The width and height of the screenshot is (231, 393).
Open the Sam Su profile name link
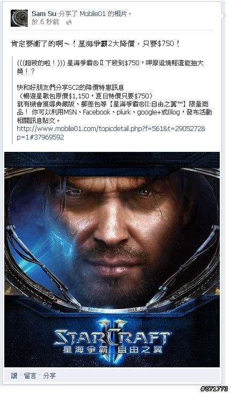pyautogui.click(x=44, y=14)
